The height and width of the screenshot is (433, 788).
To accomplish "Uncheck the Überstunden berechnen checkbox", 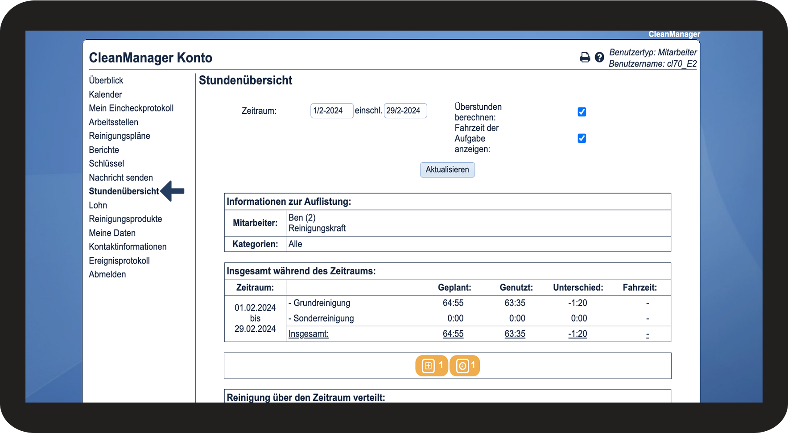I will tap(582, 112).
